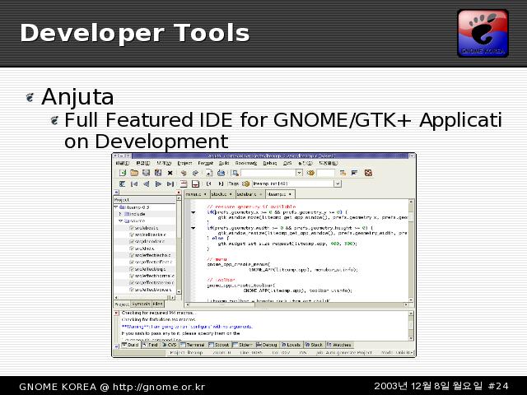Click the Close file X toolbar icon

(x=170, y=173)
